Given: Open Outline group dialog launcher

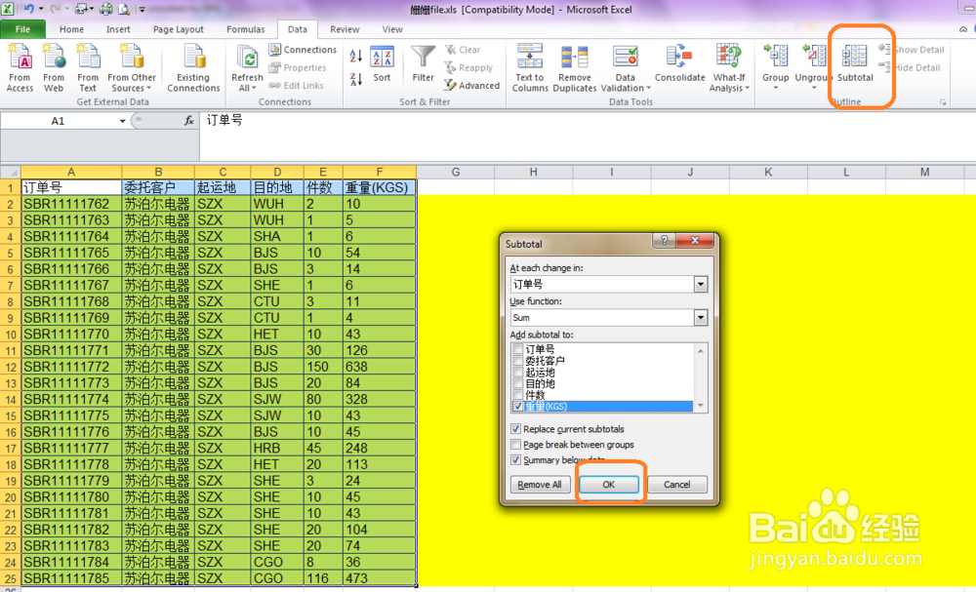Looking at the screenshot, I should click(943, 102).
